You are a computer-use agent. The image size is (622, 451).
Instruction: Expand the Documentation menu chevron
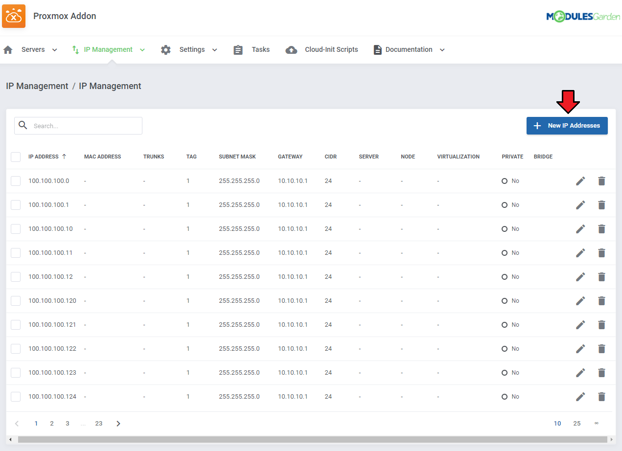click(442, 50)
